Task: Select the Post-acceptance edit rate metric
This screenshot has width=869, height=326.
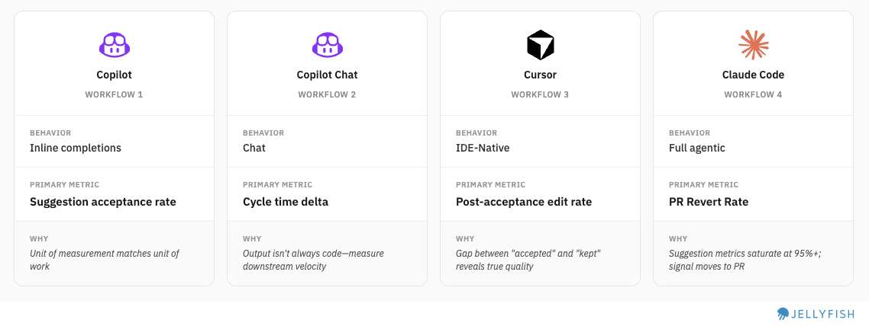Action: pos(524,202)
